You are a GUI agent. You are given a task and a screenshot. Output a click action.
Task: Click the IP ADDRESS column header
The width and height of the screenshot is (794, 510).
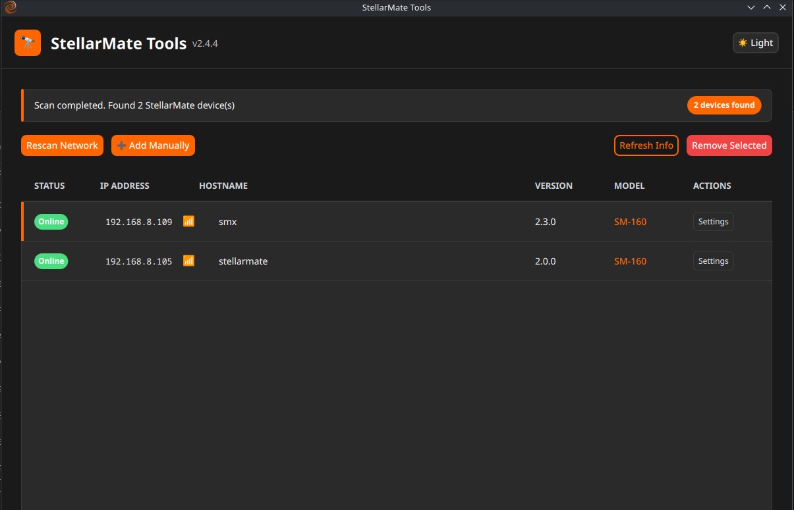pos(125,186)
